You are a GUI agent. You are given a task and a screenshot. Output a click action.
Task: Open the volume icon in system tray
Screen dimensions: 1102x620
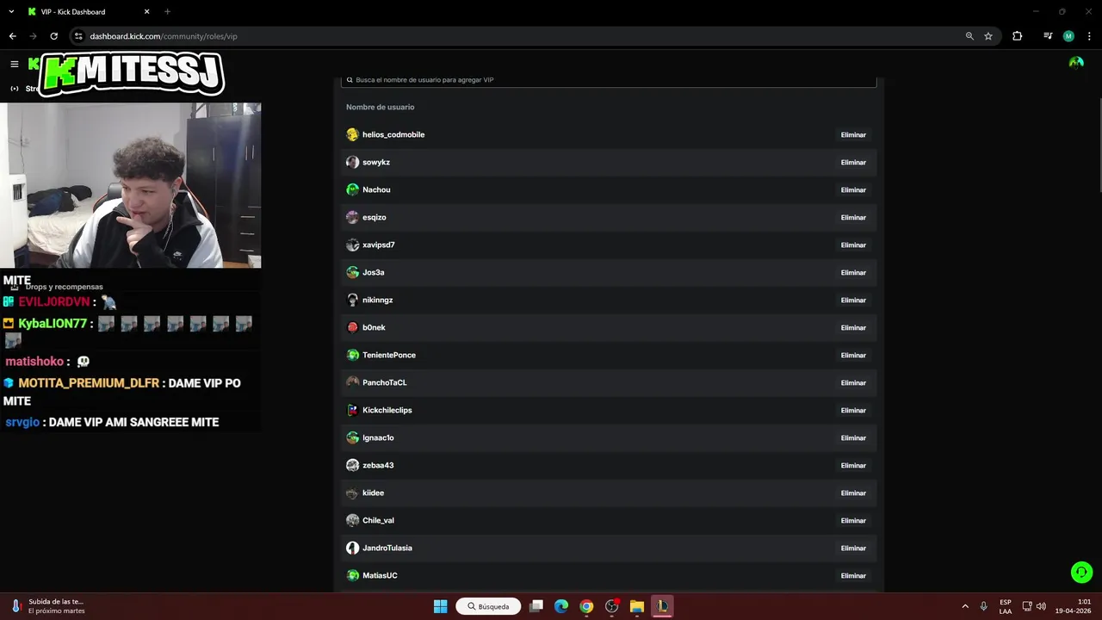[x=1041, y=606]
